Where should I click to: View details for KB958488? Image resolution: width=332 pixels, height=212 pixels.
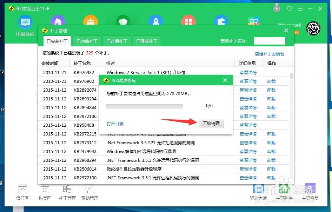(248, 125)
